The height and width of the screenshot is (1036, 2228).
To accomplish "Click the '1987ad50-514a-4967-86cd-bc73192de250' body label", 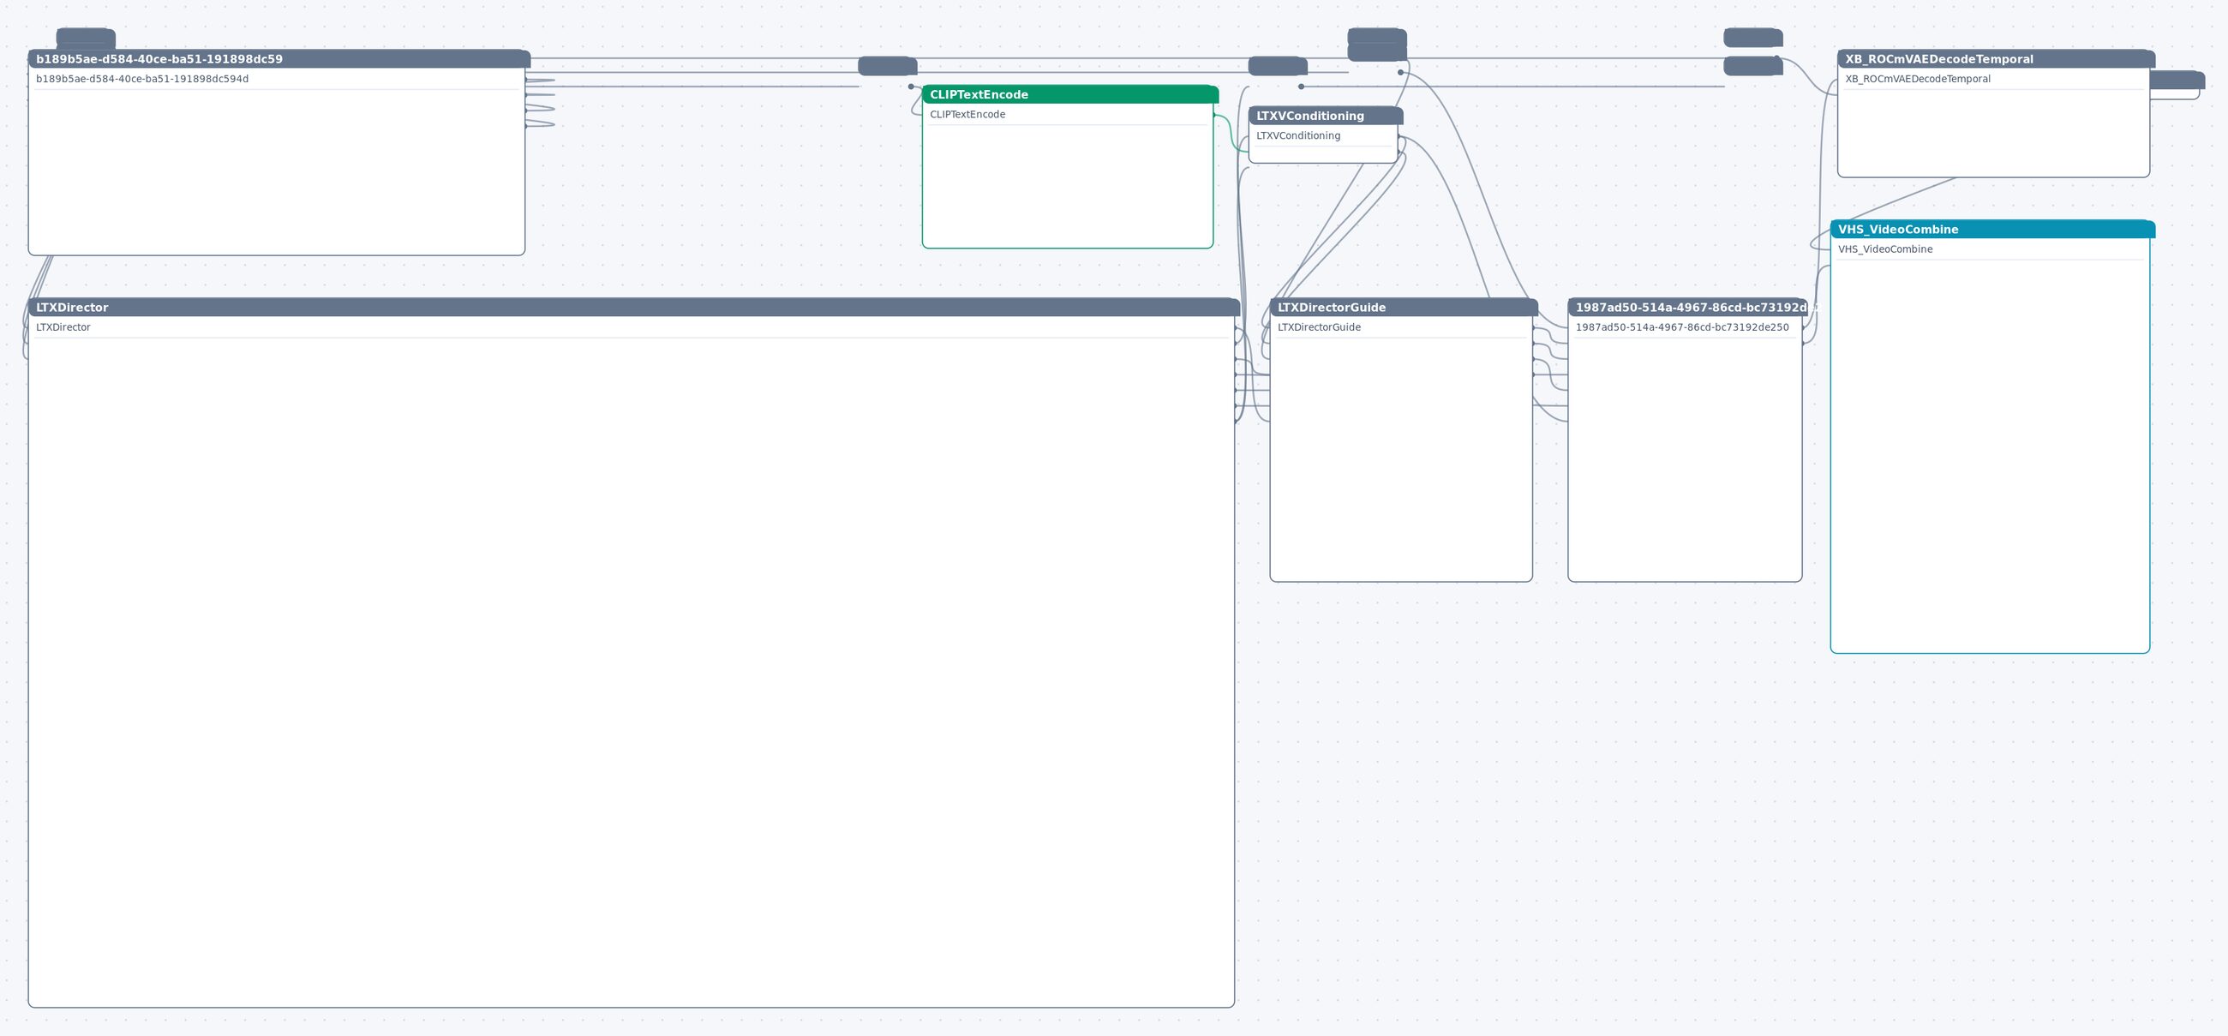I will (x=1681, y=326).
